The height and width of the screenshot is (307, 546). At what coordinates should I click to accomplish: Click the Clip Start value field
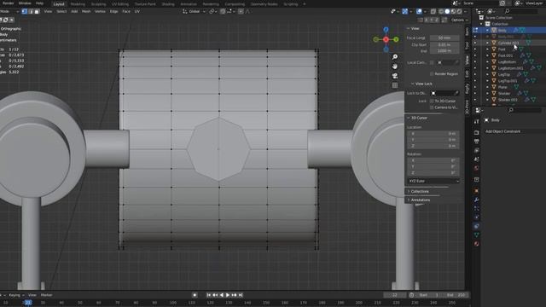point(444,45)
